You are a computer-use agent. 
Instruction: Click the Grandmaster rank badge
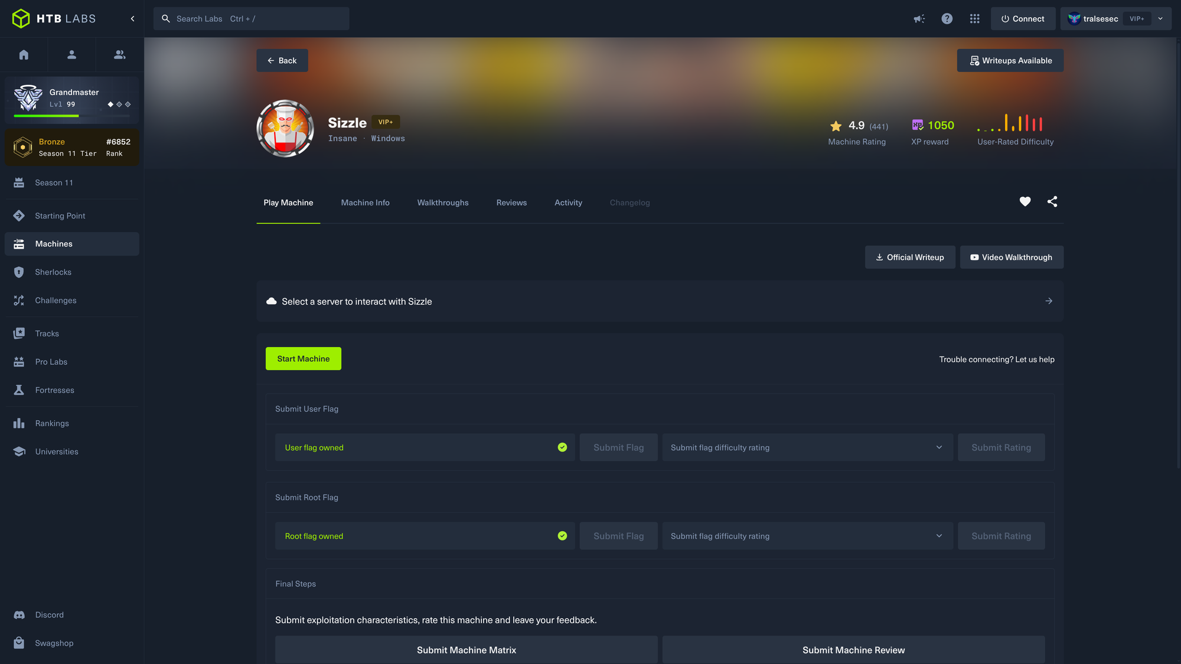click(x=28, y=98)
